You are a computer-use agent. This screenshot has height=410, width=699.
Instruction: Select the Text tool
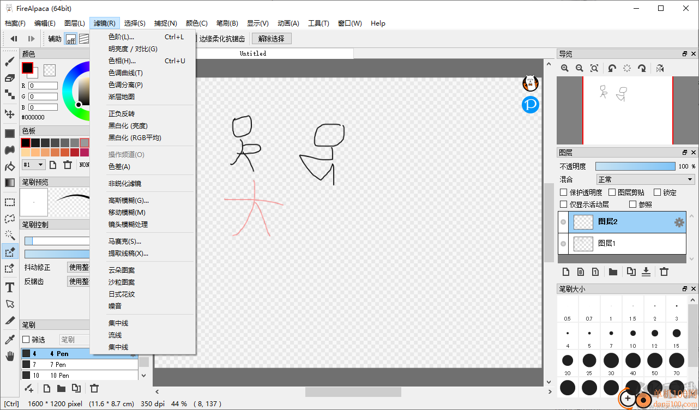(10, 287)
